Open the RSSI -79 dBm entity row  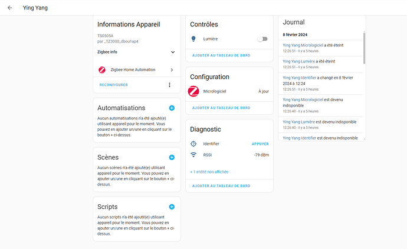230,155
